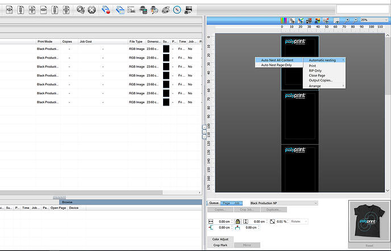Toggle the pen preview eye icon
Viewport: 391px width, 251px height.
pos(292,20)
